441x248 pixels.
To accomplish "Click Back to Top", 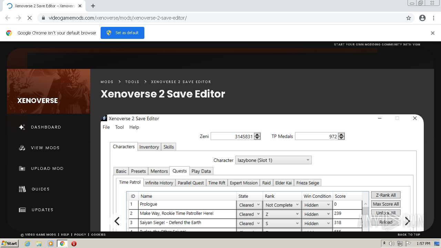I will (409, 235).
